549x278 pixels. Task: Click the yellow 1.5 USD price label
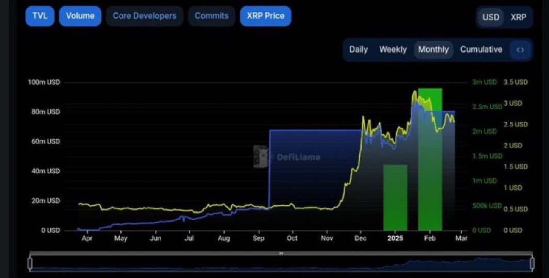(x=515, y=167)
